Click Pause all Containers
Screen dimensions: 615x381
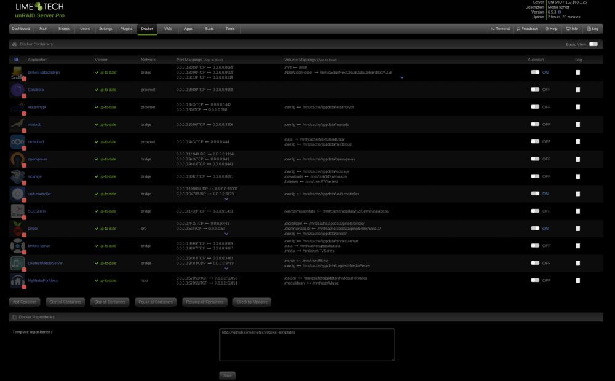[x=156, y=302]
